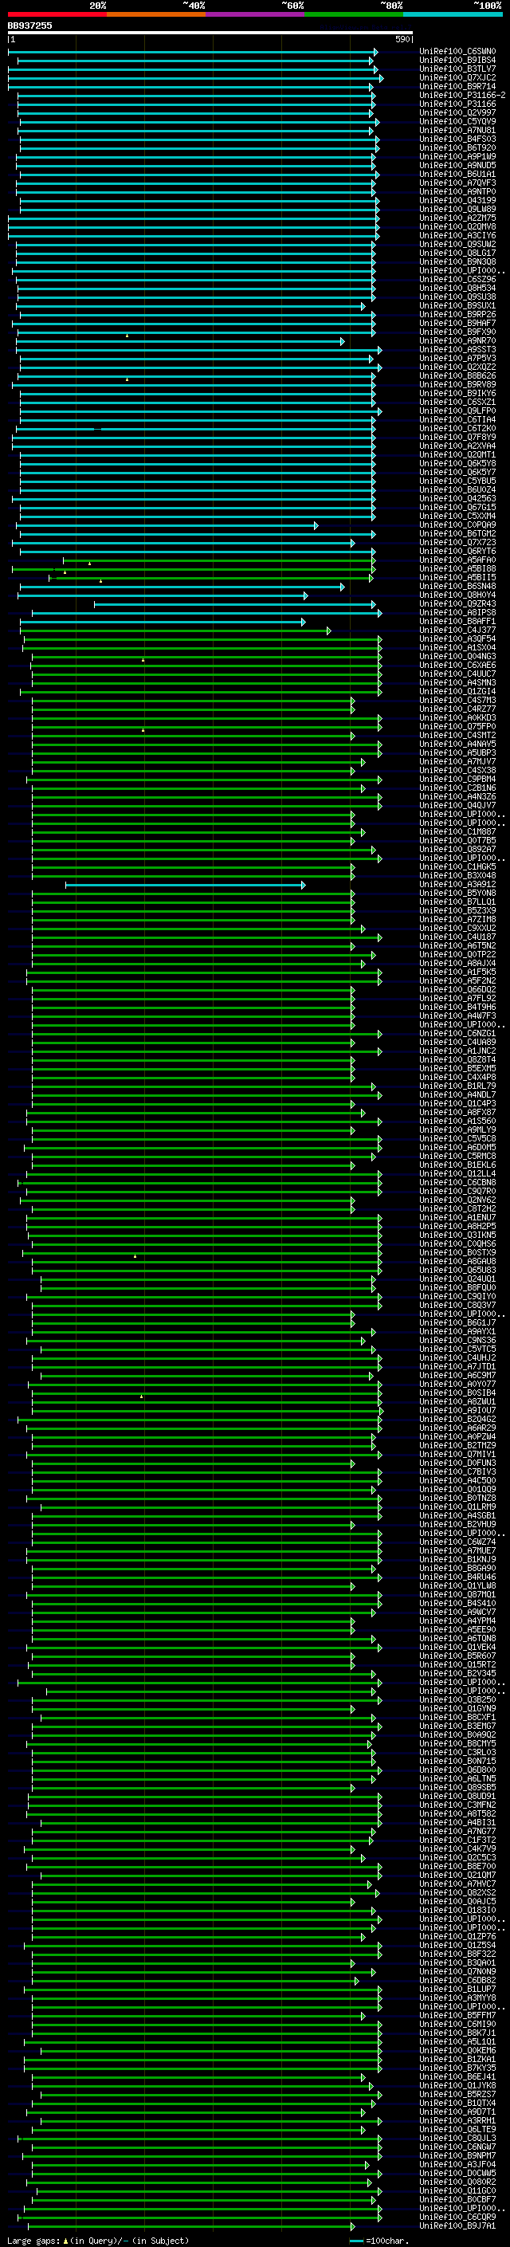Select the UniRef100_A2ZM75 label
Viewport: 510px width, 2247px height.
(457, 218)
